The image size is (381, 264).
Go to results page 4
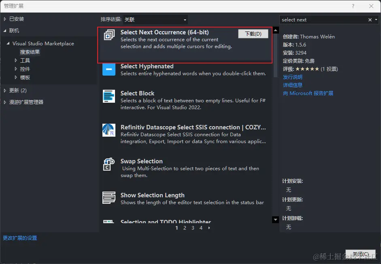pos(201,228)
